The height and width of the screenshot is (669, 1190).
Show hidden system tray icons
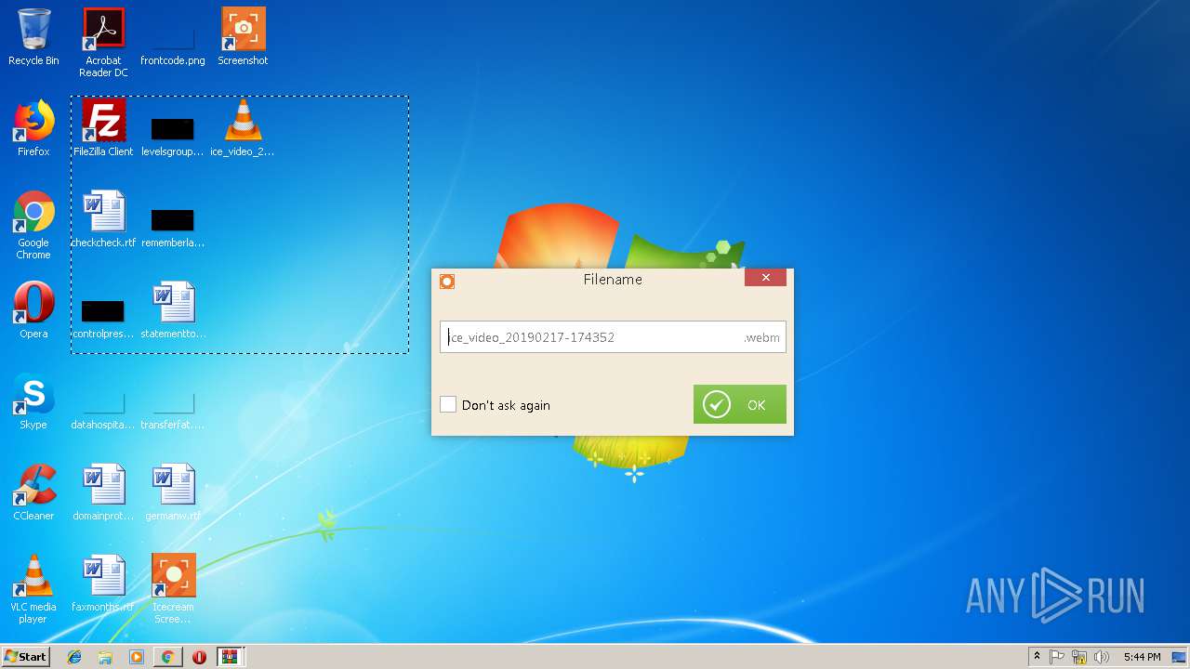1037,657
